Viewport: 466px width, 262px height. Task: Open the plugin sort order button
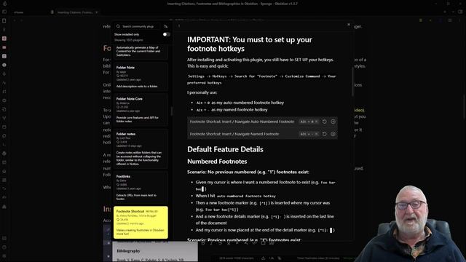coord(166,26)
